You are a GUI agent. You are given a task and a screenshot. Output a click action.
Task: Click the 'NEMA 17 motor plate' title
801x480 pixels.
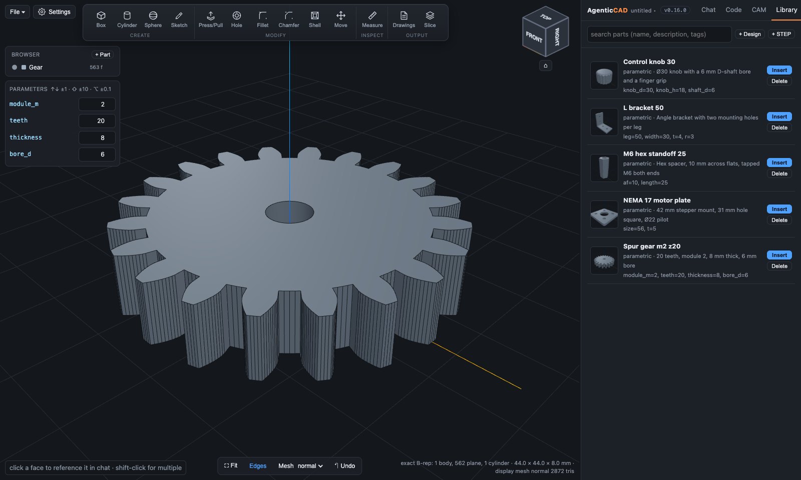click(x=657, y=200)
